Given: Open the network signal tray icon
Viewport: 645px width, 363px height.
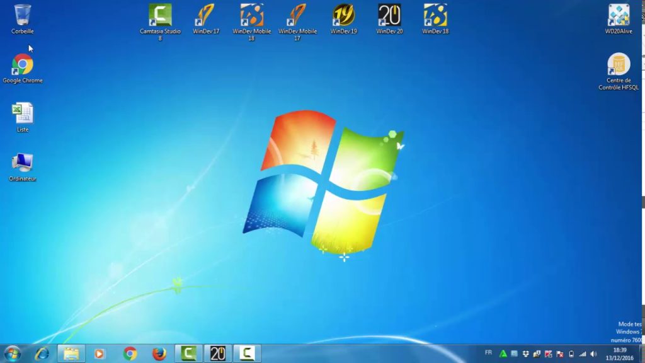Looking at the screenshot, I should point(583,354).
